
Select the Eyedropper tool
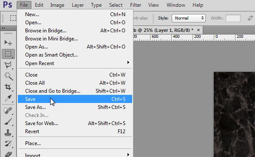8,98
